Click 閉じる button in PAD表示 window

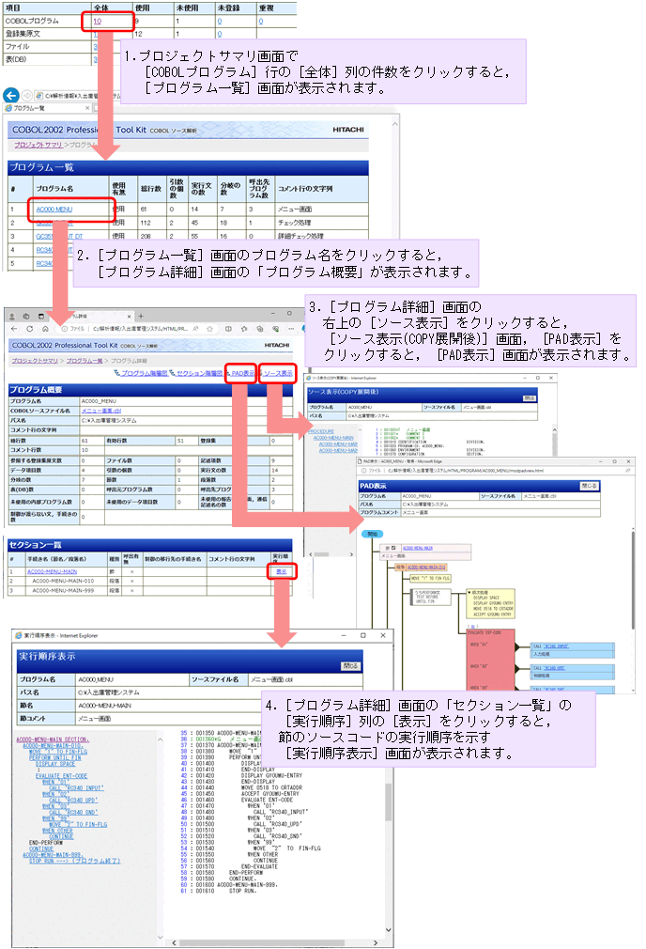pyautogui.click(x=589, y=486)
